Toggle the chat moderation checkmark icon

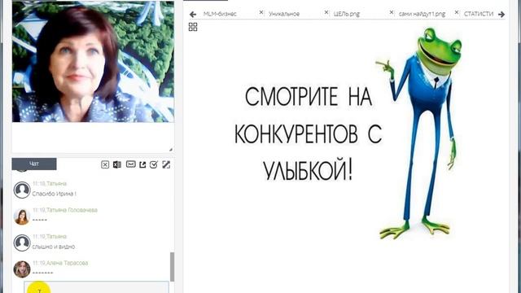tap(154, 164)
